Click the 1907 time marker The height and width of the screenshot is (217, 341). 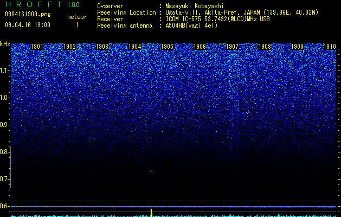[232, 47]
